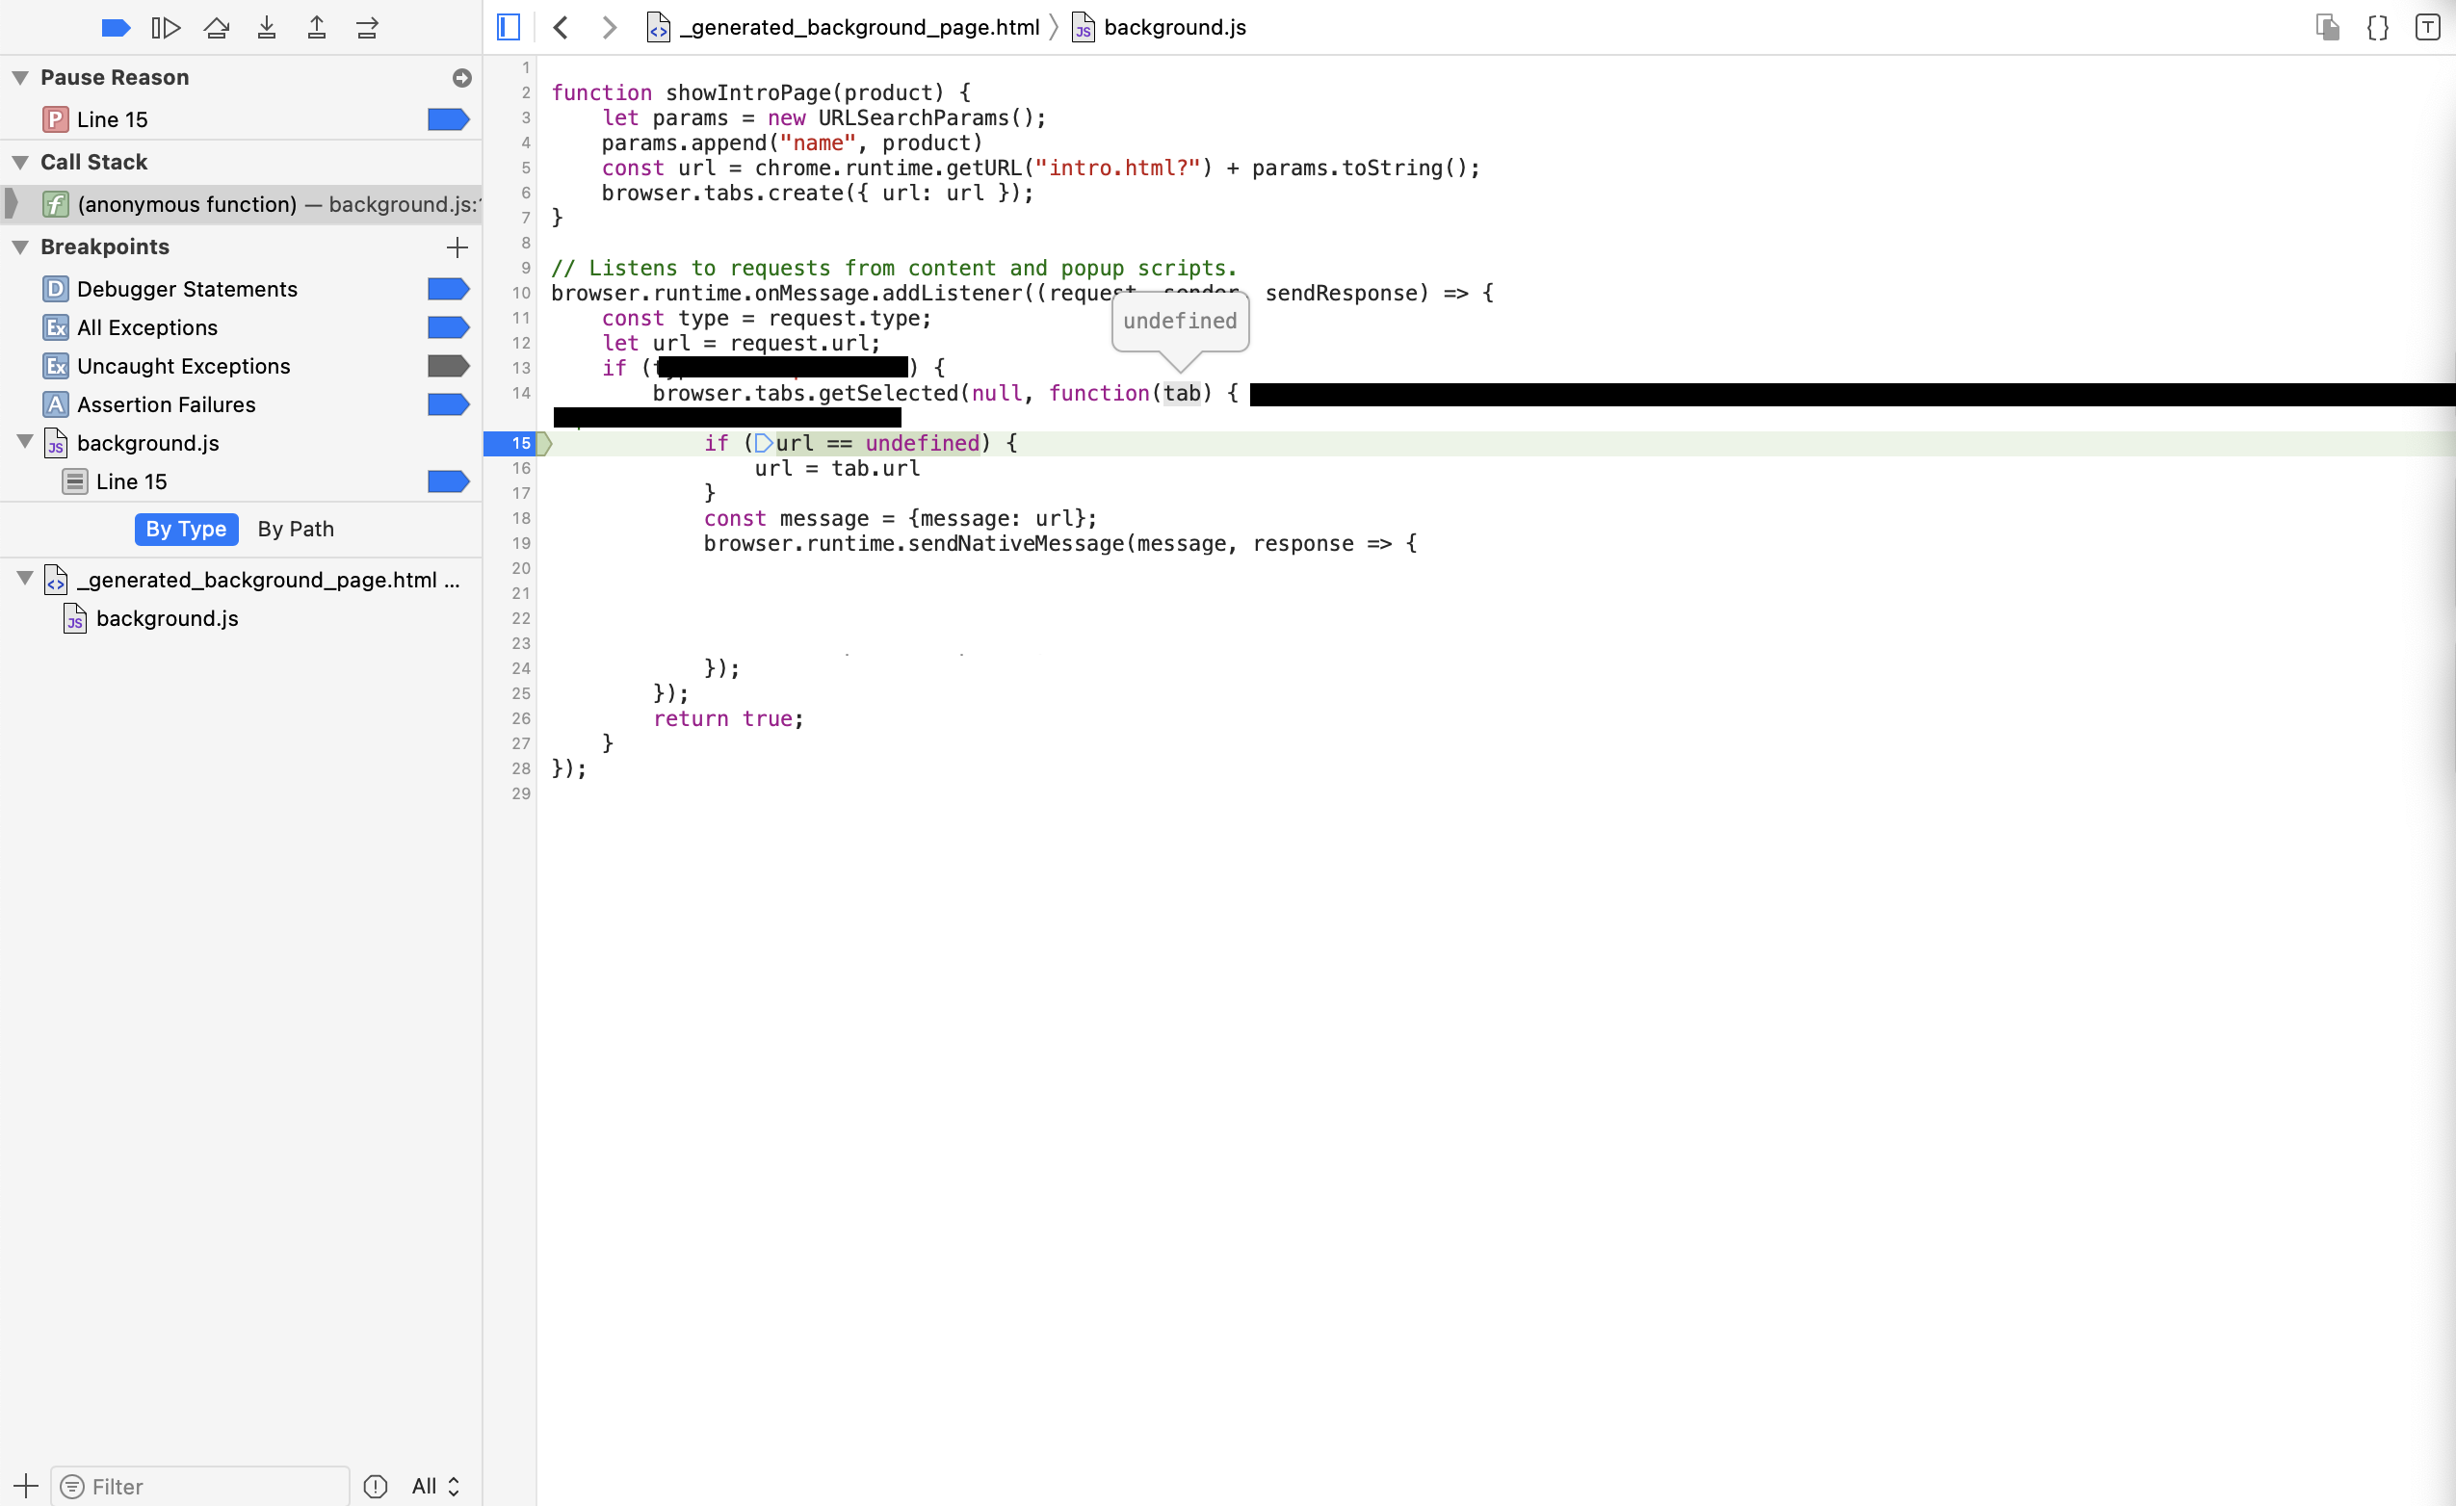Toggle all breakpoints with toolbar breakpoint icon
Screen dimensions: 2456x1506
(x=116, y=28)
